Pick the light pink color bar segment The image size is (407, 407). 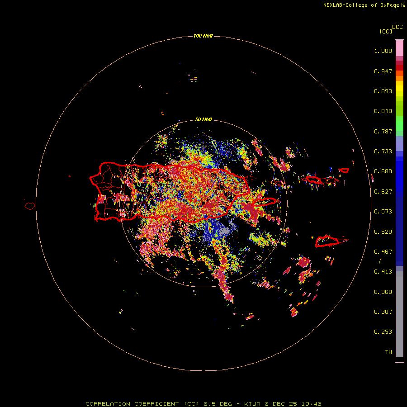pos(399,48)
